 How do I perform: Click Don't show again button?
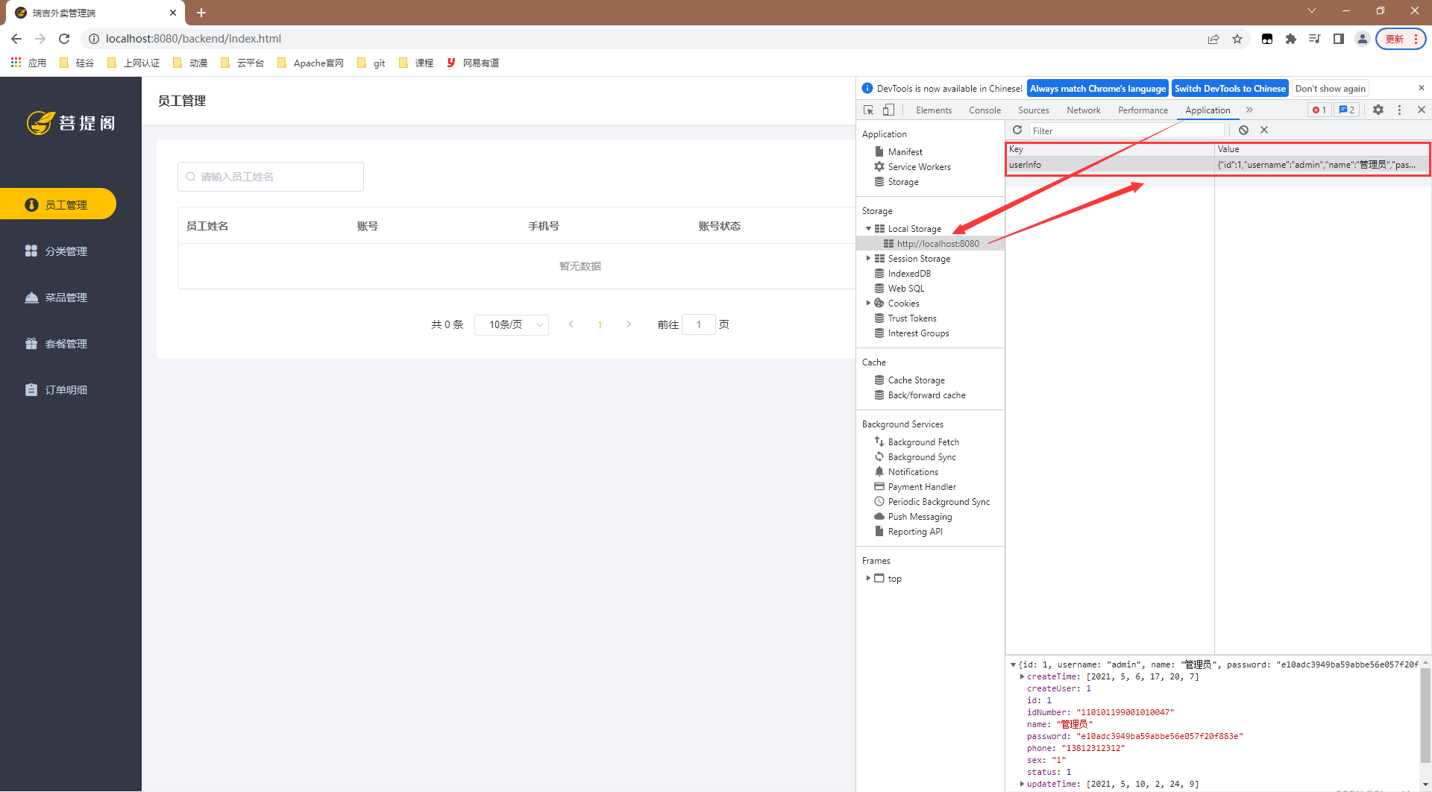pos(1330,88)
